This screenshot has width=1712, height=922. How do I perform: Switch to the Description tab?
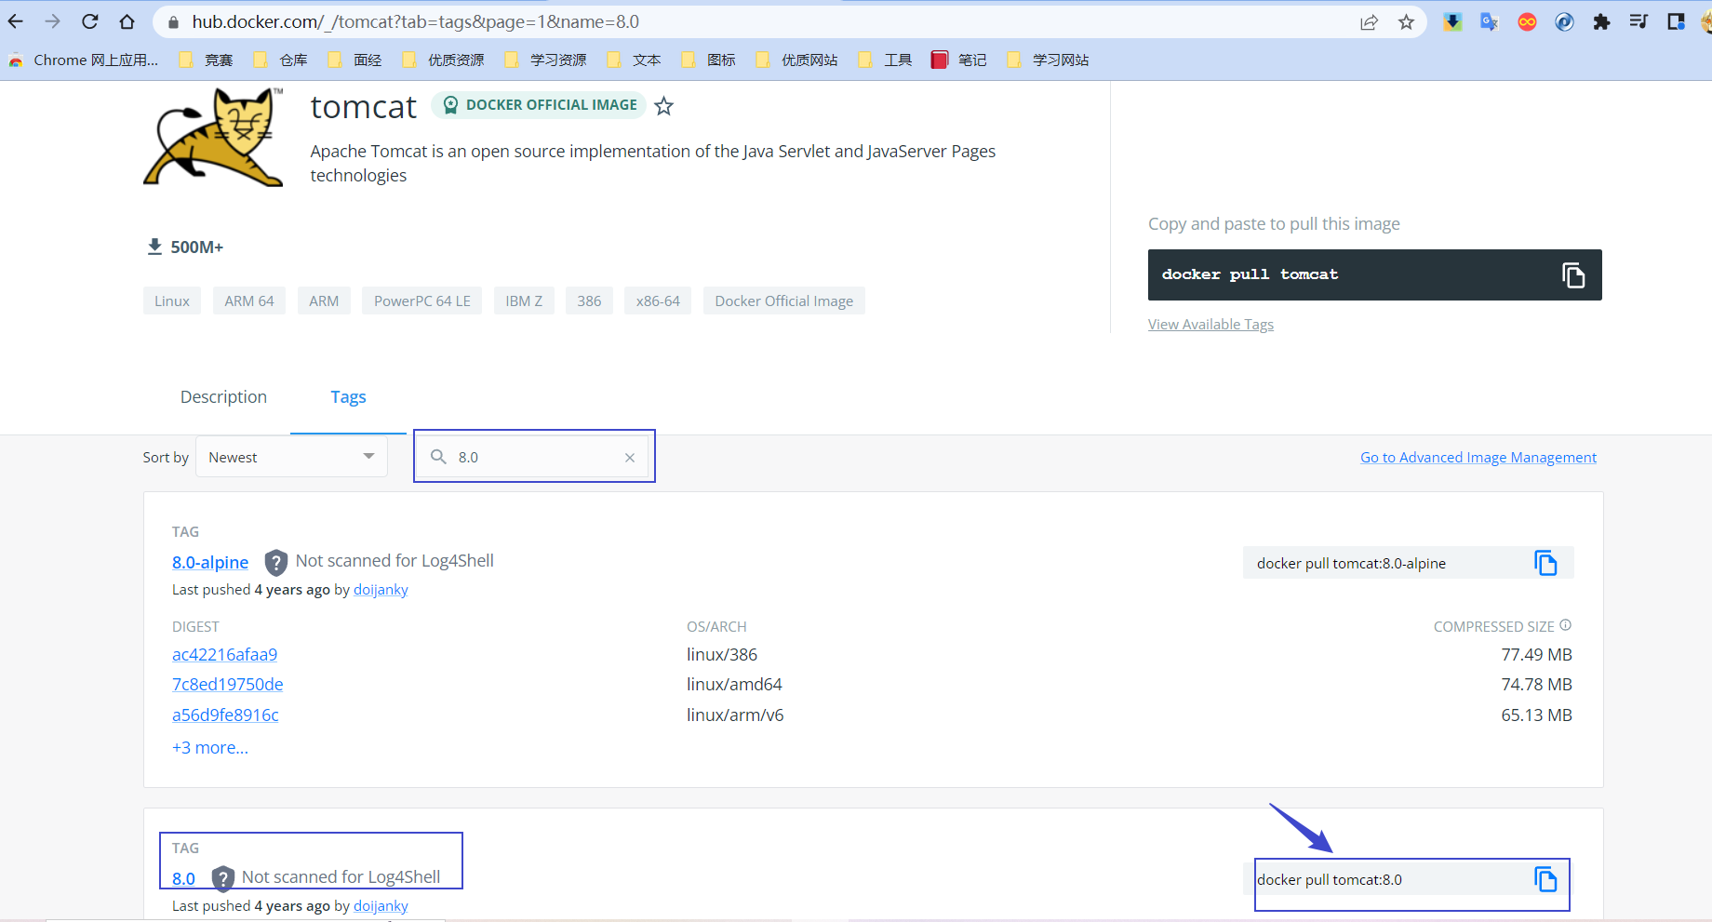point(223,397)
